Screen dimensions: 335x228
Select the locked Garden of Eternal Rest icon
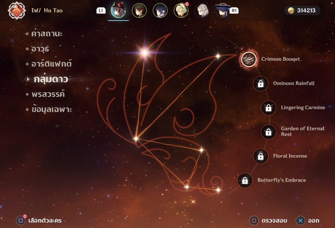pos(268,132)
